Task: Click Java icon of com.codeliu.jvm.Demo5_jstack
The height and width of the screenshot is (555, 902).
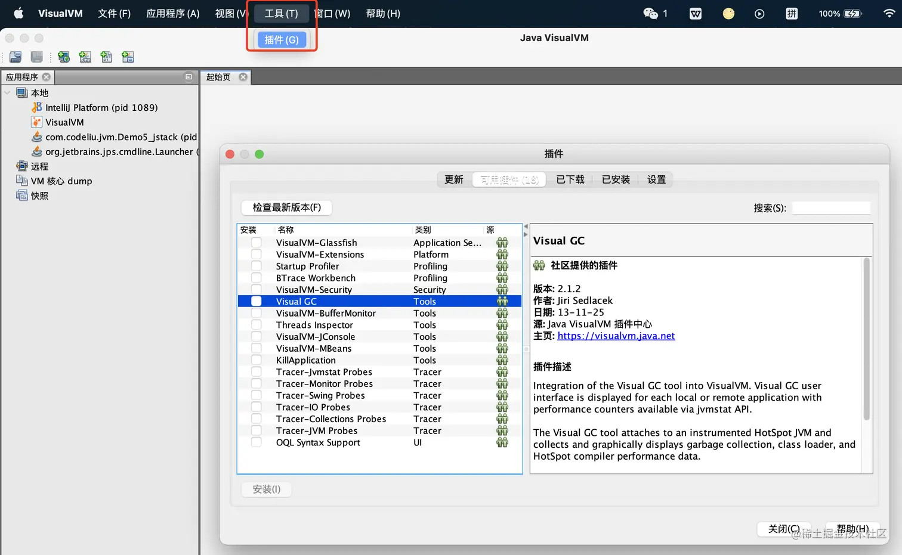Action: point(37,137)
